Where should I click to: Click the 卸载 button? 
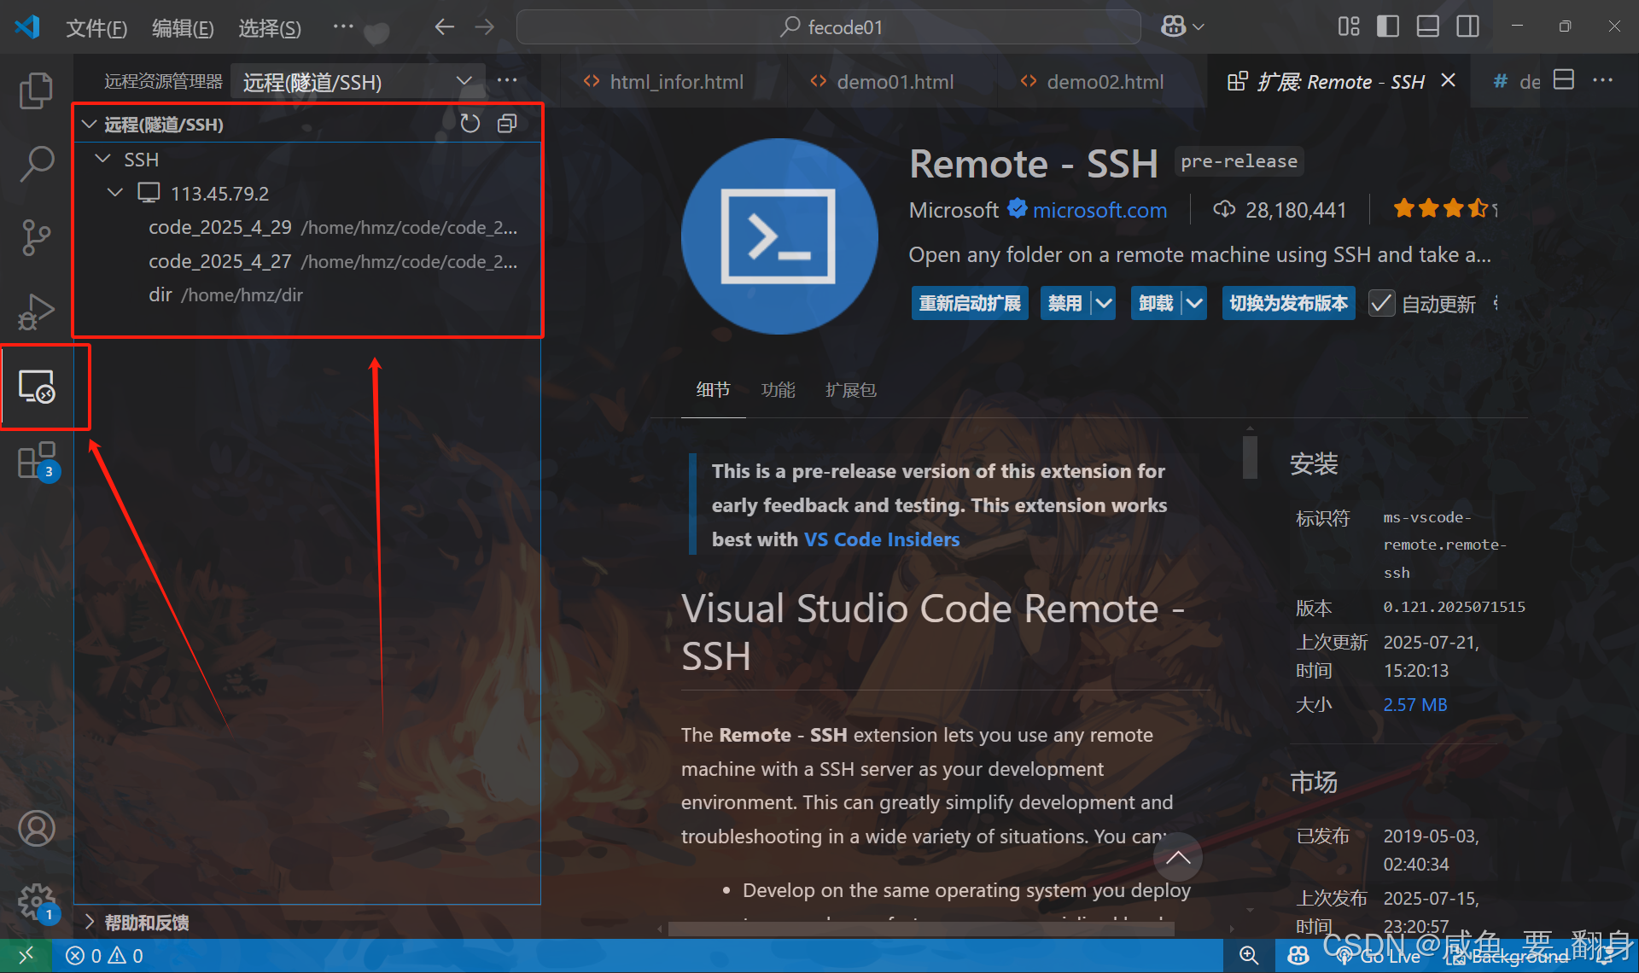[1156, 303]
